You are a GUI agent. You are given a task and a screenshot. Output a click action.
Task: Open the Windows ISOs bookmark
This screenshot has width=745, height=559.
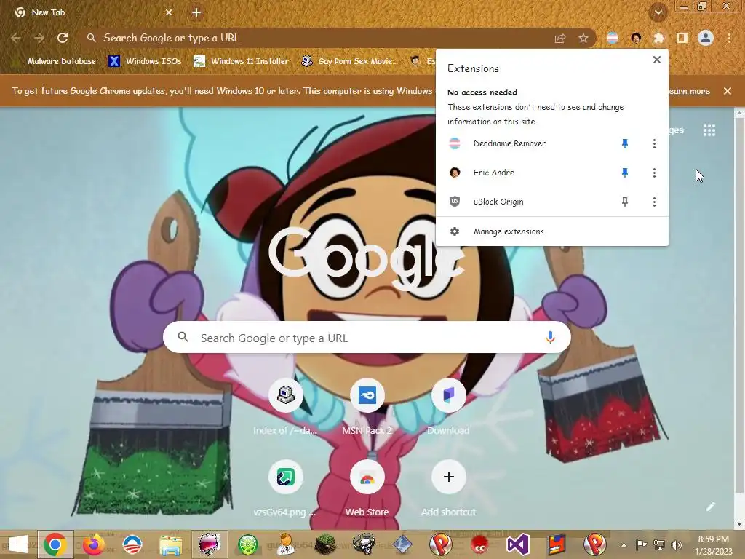pos(145,61)
